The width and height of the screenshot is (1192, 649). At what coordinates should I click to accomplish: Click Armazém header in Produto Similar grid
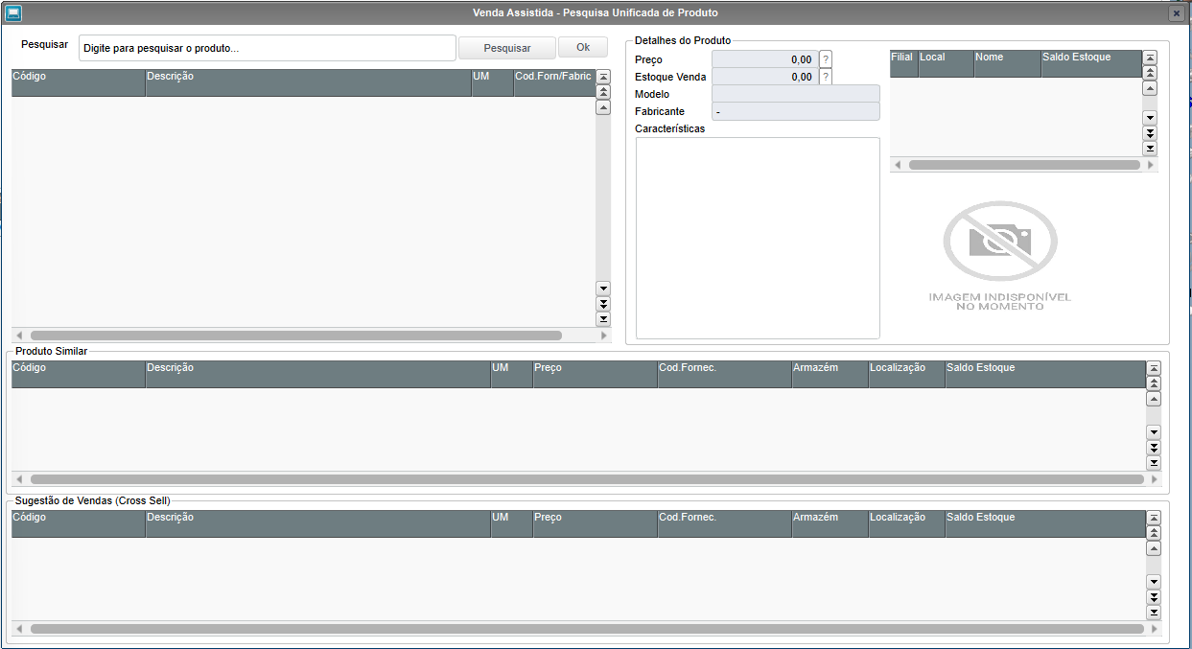830,375
